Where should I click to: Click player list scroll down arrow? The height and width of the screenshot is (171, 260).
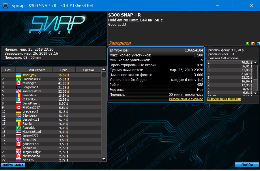[104, 159]
